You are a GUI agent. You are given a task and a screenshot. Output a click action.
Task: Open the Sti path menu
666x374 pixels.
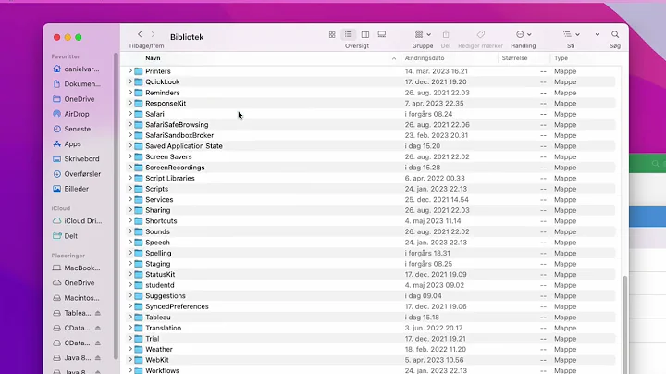click(571, 34)
